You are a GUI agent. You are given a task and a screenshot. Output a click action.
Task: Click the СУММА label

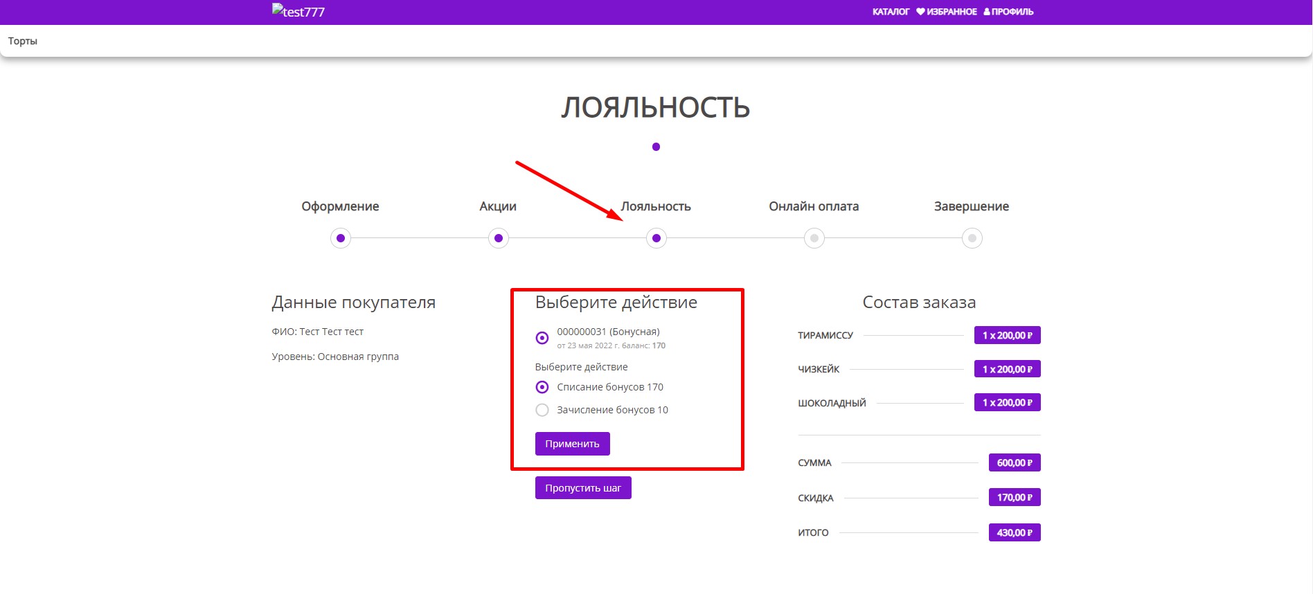(x=814, y=462)
